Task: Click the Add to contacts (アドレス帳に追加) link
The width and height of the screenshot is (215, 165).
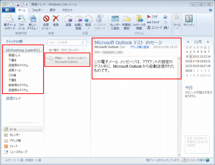Action: click(x=140, y=47)
